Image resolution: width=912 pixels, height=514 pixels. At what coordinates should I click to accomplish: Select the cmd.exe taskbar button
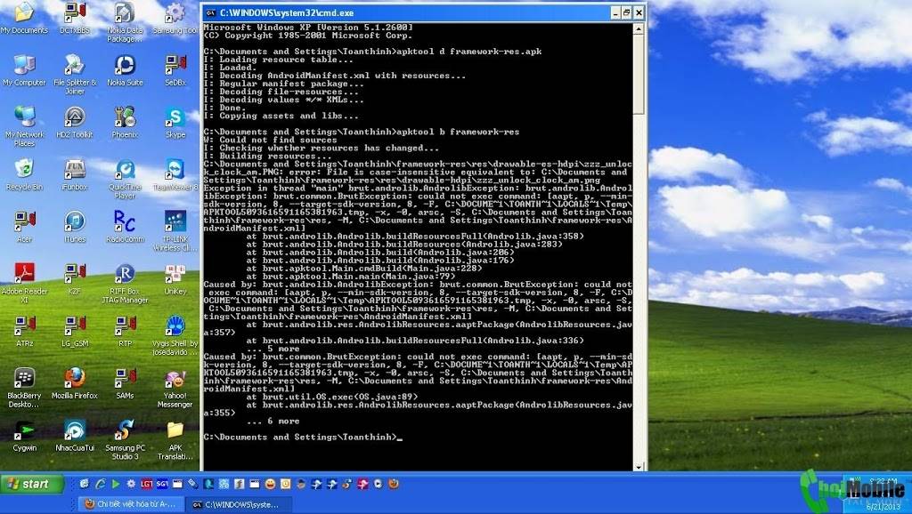[237, 504]
